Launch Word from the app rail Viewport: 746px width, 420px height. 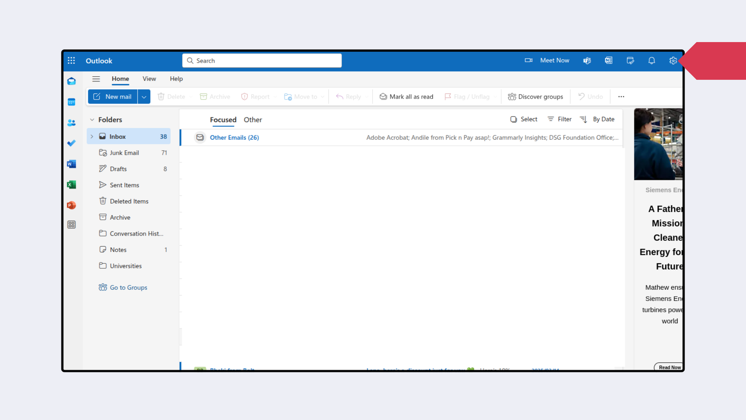click(71, 164)
